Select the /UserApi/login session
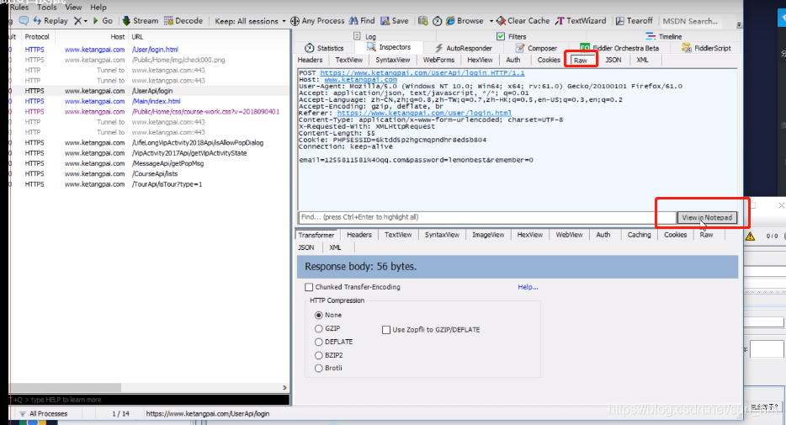The width and height of the screenshot is (786, 425). [x=150, y=91]
